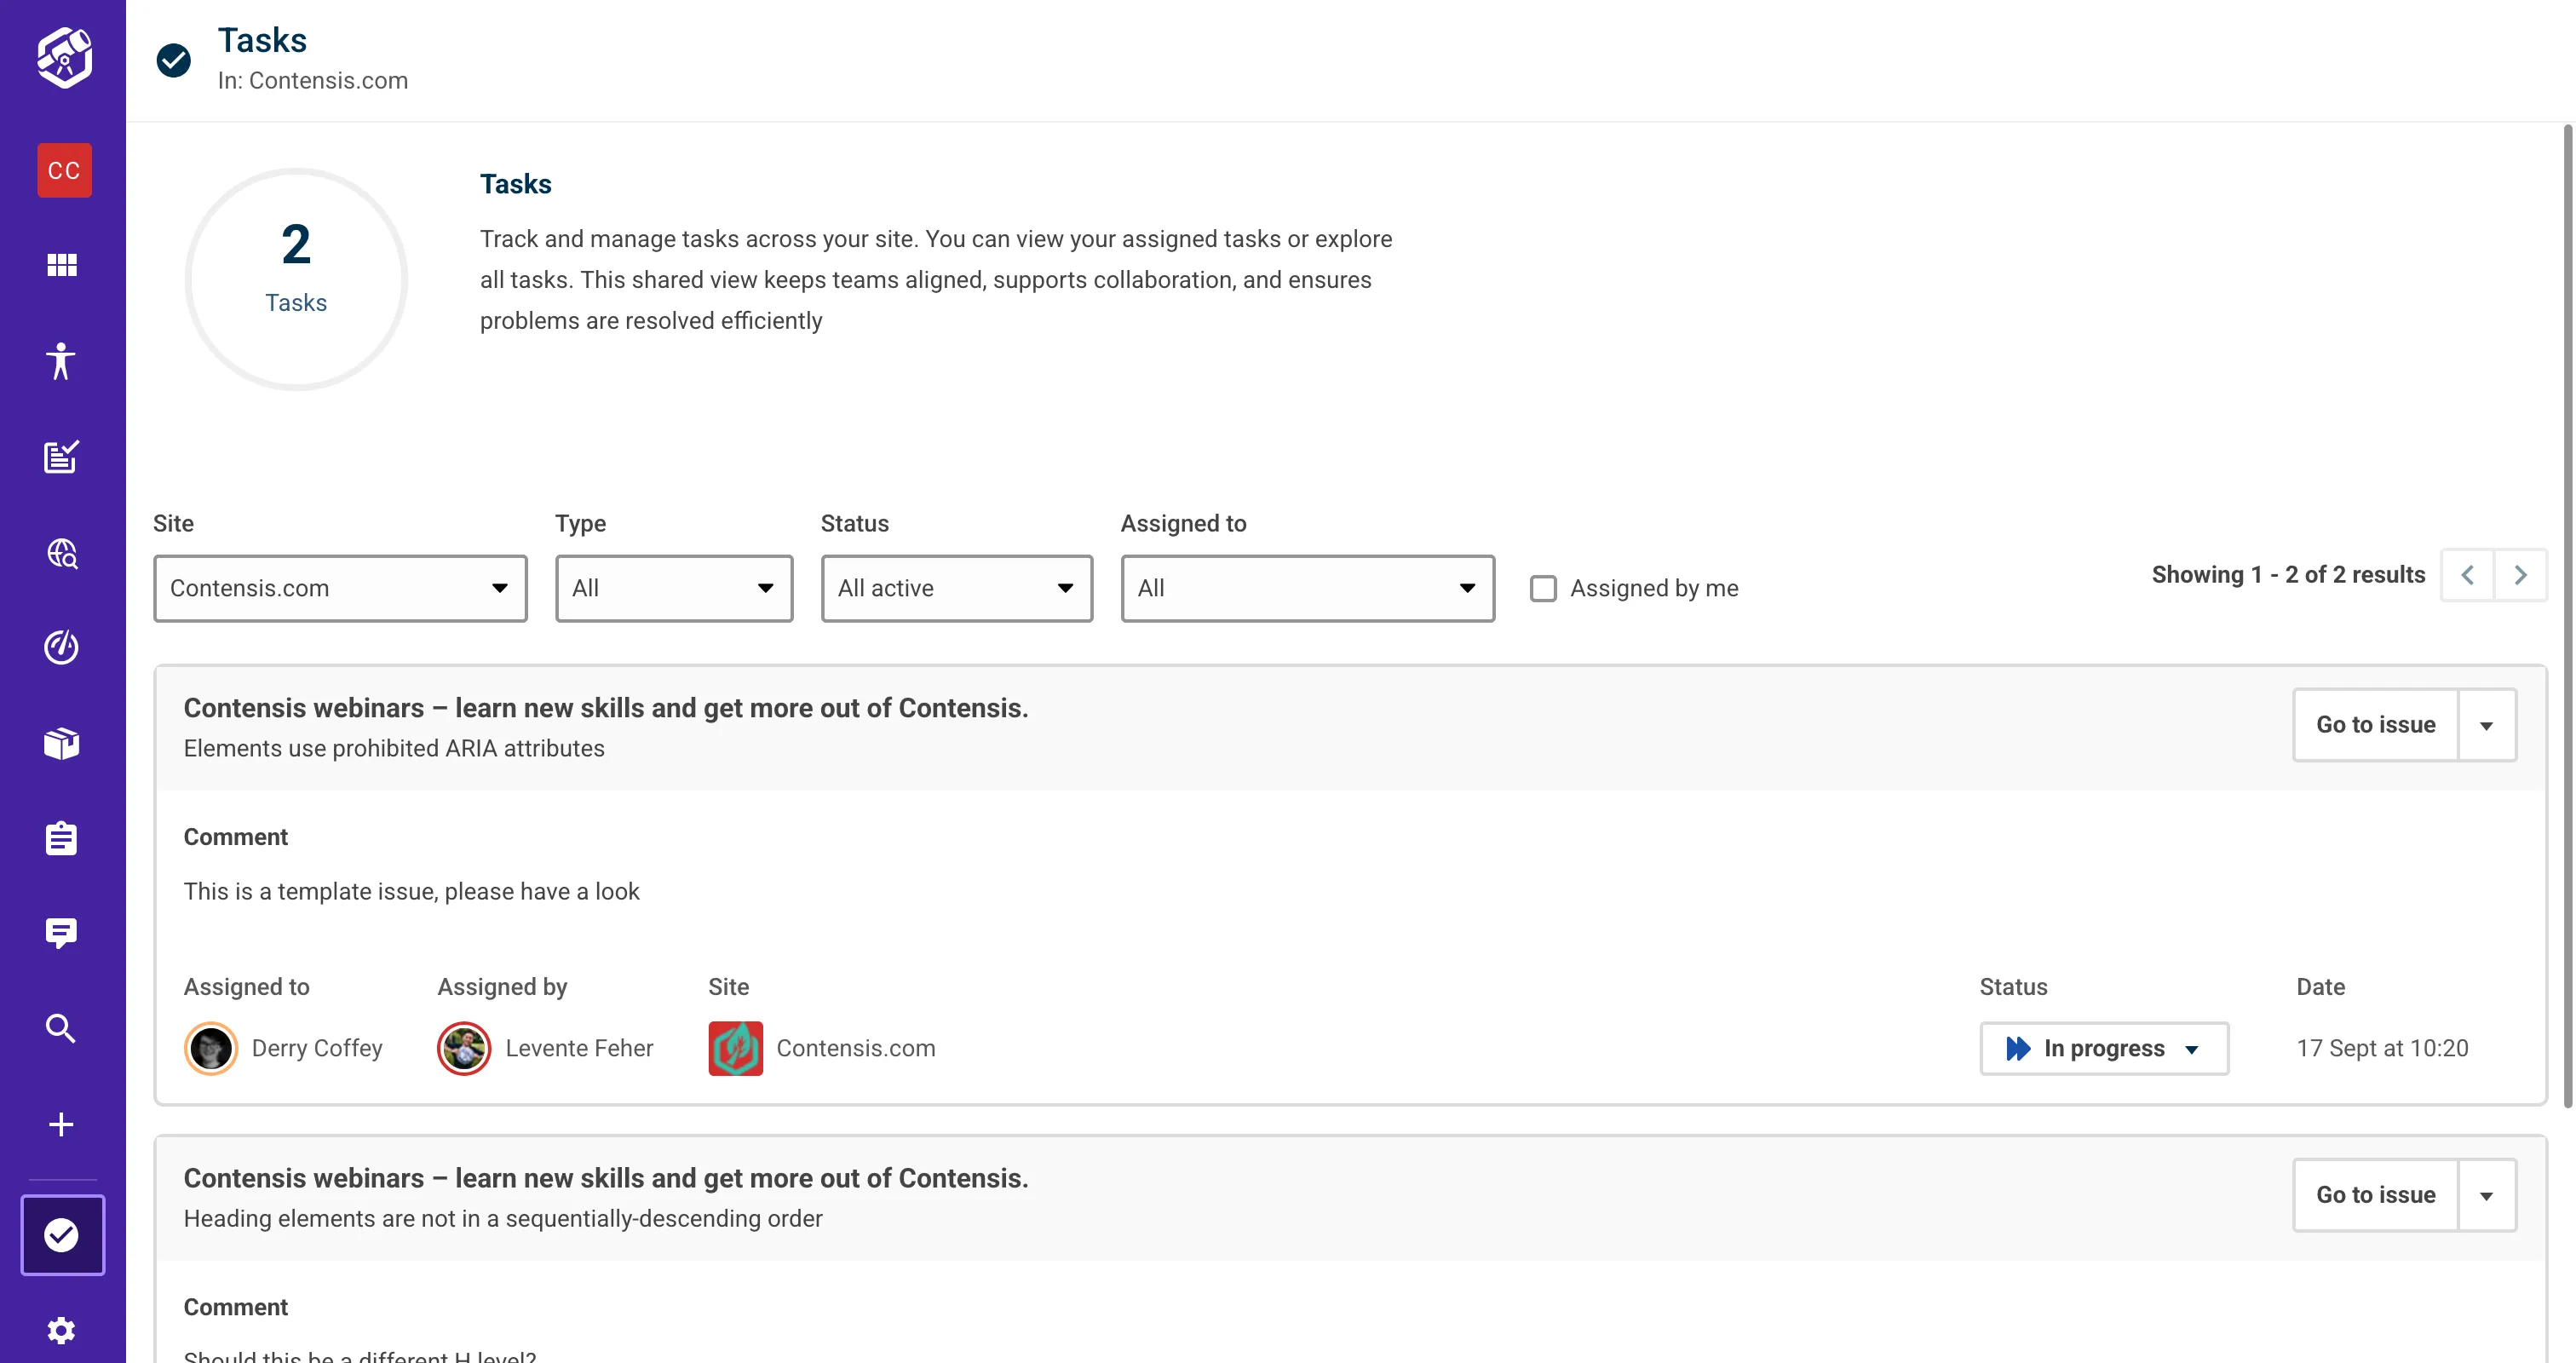Open the Status filter showing All active
Viewport: 2576px width, 1363px height.
tap(957, 588)
